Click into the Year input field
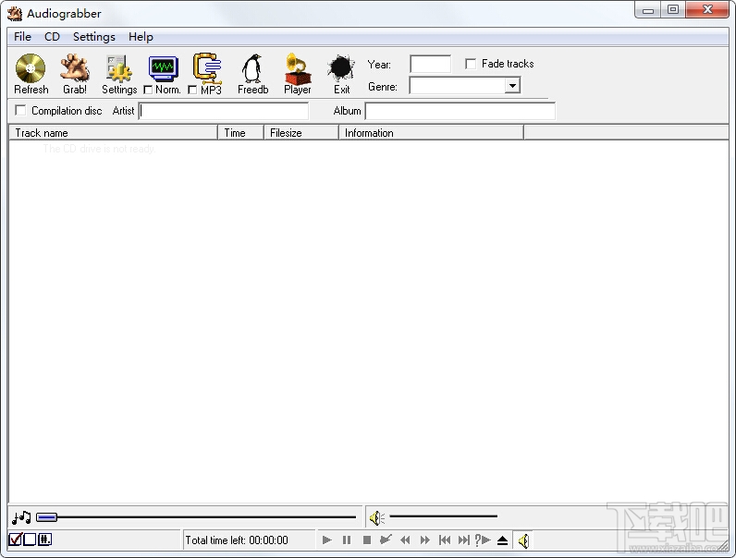The image size is (736, 558). [x=431, y=64]
